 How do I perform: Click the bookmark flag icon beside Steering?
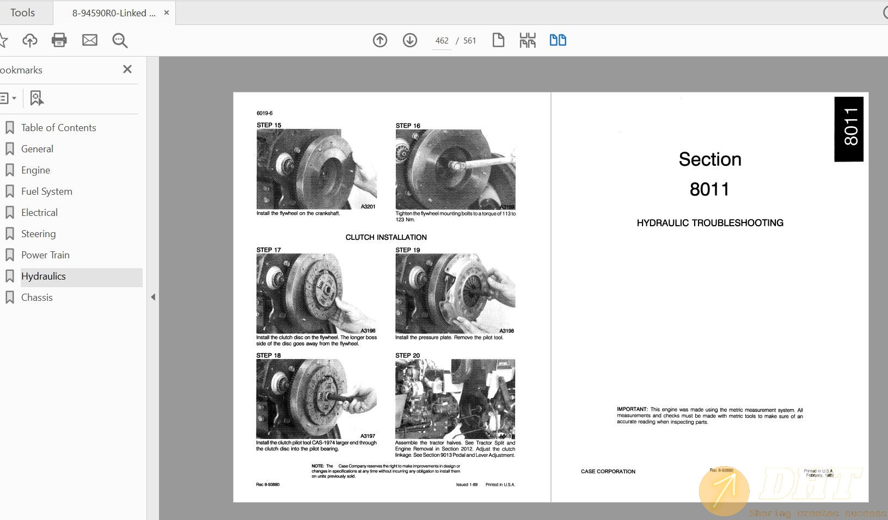click(10, 233)
